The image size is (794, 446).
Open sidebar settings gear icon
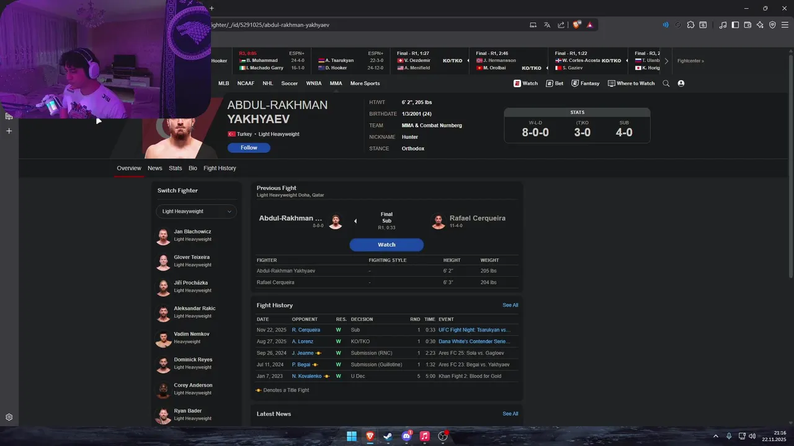pyautogui.click(x=9, y=418)
